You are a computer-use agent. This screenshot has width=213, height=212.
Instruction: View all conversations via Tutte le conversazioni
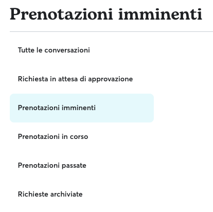(x=82, y=50)
